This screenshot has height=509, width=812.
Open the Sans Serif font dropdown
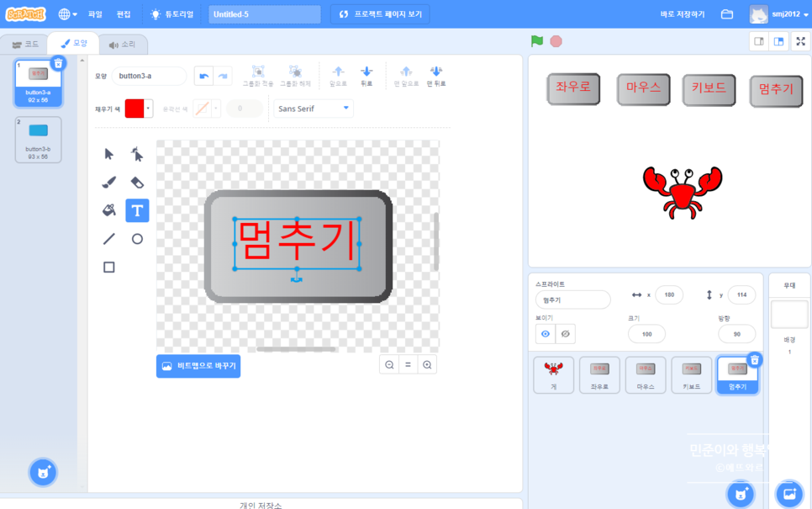(x=313, y=109)
